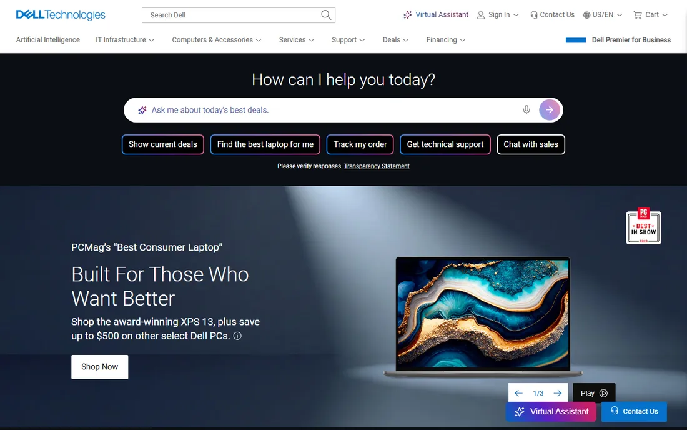Screen dimensions: 687x430
Task: Click the Dell Technologies logo
Action: tap(61, 15)
